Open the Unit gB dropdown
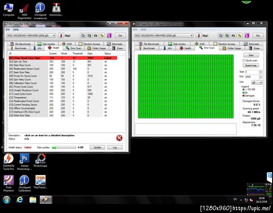Viewport: 273px width, 213px height. [x=257, y=82]
